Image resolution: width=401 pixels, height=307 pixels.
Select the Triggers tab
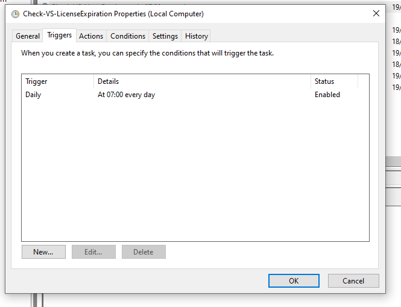point(60,36)
